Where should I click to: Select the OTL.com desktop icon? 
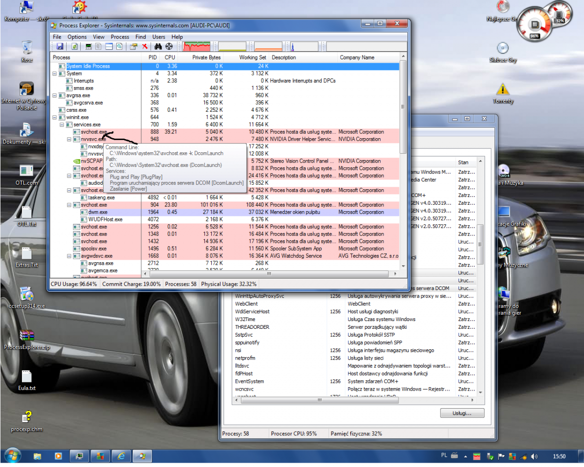27,175
